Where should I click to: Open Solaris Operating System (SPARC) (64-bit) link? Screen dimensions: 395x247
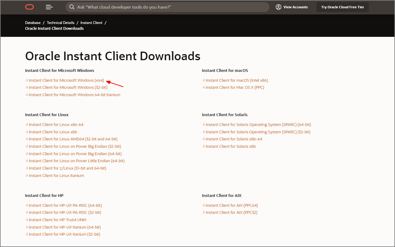tap(258, 124)
